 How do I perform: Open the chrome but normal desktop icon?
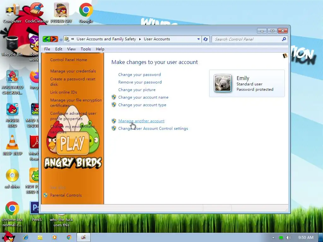(12, 214)
